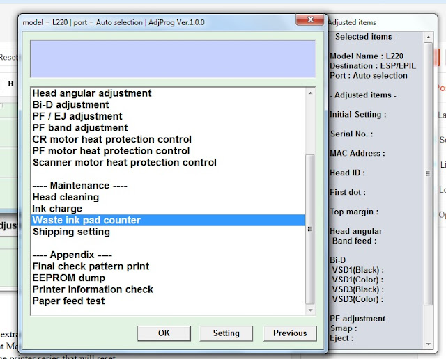This screenshot has width=446, height=359.
Task: Click Top margin label in side panel
Action: pyautogui.click(x=354, y=212)
